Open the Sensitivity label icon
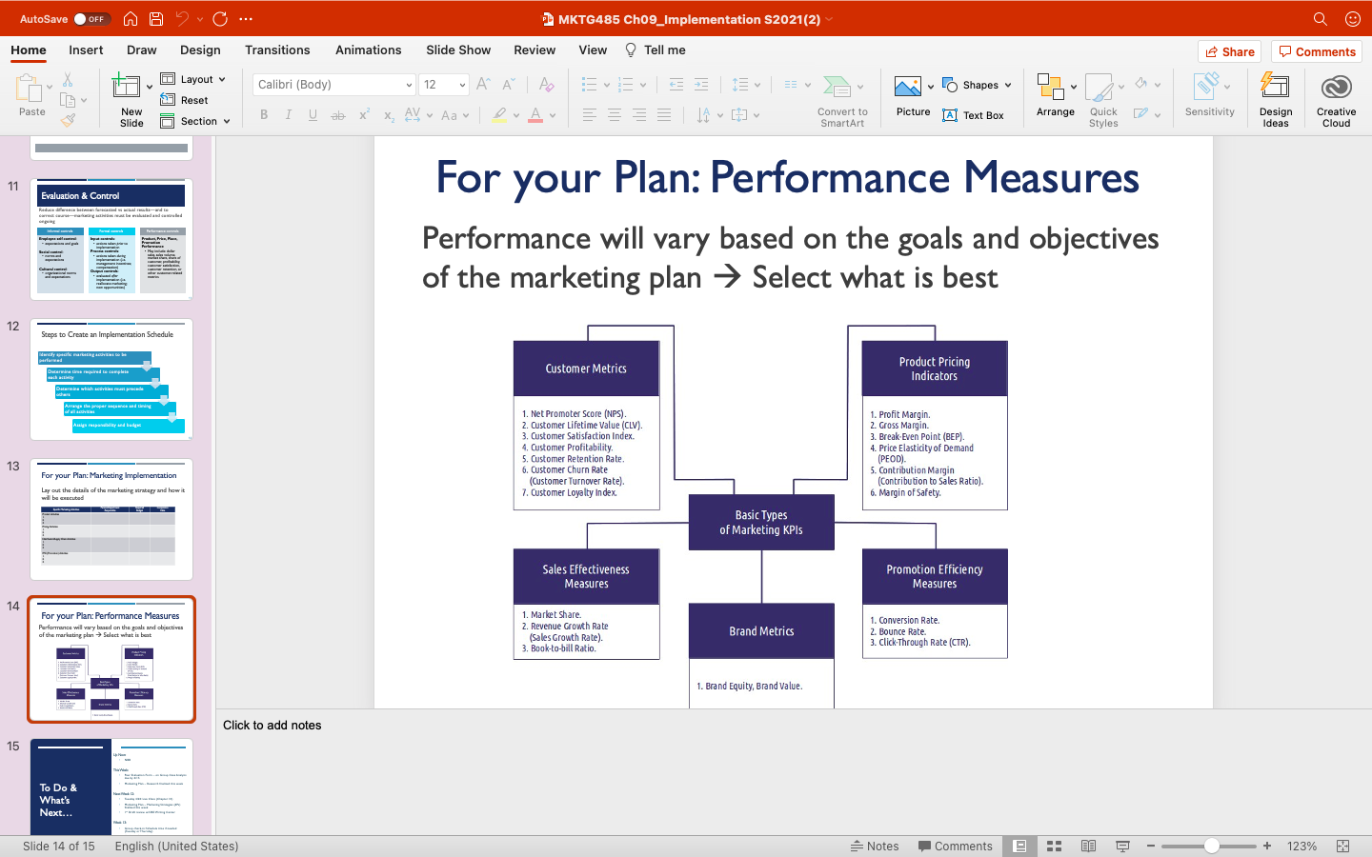The width and height of the screenshot is (1372, 857). coord(1207,86)
